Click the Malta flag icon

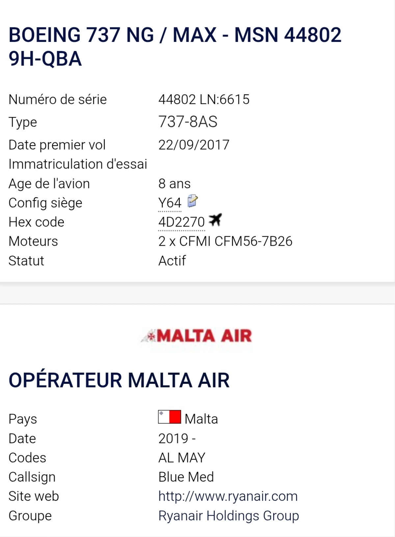170,417
